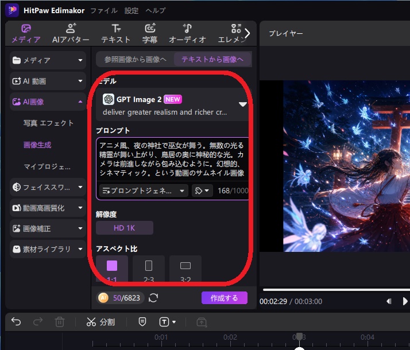This screenshot has height=350, width=410.
Task: Open the 設定 menu
Action: pyautogui.click(x=131, y=10)
